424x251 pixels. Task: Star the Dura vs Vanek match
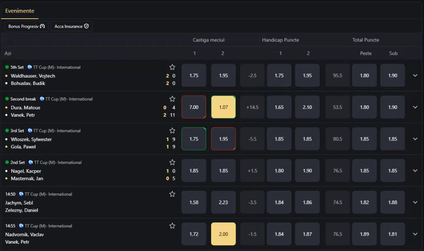172,99
